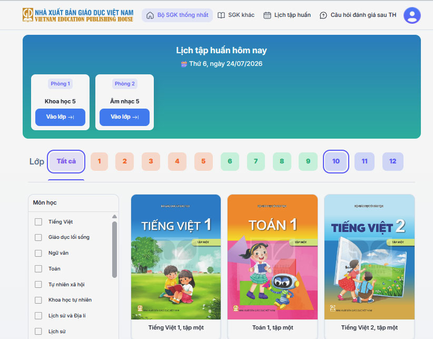Enable the Ngữ văn subject filter

pos(38,253)
